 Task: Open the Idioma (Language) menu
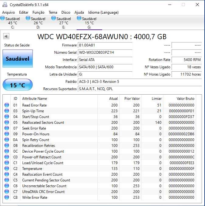click(103, 12)
